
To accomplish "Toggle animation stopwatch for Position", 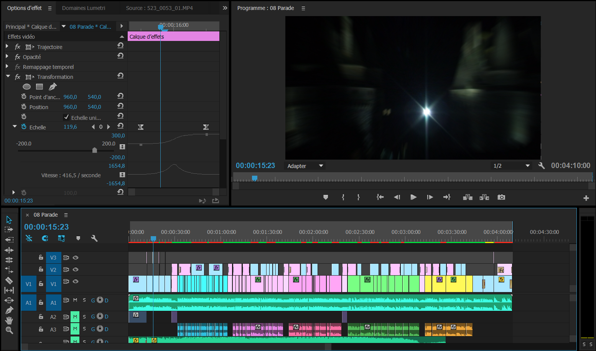I will click(24, 106).
